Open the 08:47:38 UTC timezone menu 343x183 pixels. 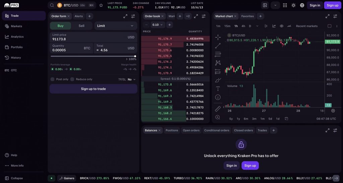[x=326, y=119]
